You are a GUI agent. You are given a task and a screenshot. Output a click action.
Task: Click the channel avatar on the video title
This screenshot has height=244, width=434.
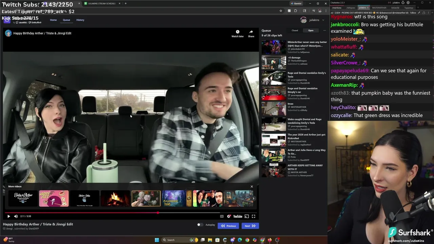(x=8, y=33)
